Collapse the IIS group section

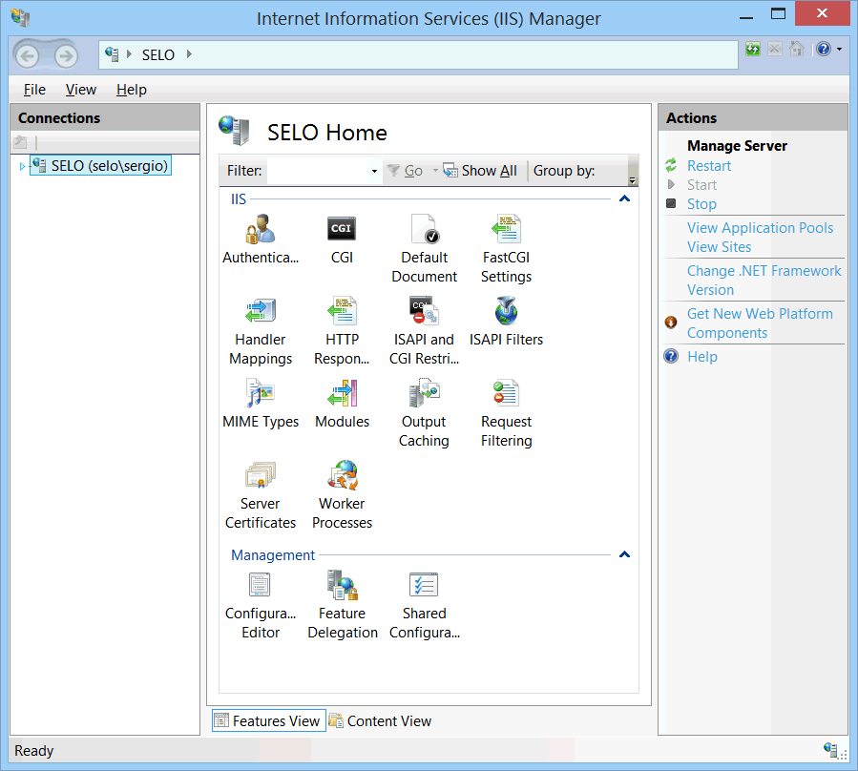(x=624, y=198)
